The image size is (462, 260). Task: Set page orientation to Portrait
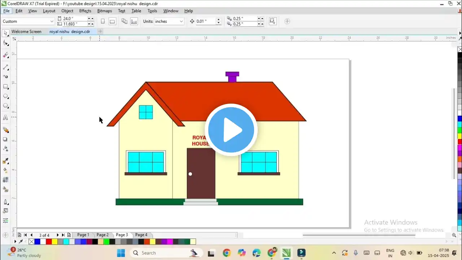103,21
